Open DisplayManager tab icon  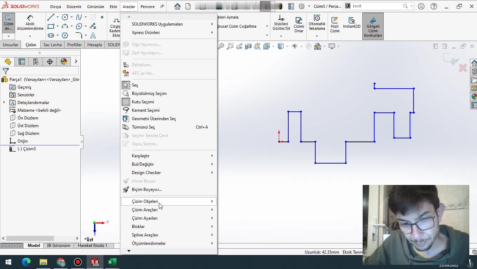[64, 62]
